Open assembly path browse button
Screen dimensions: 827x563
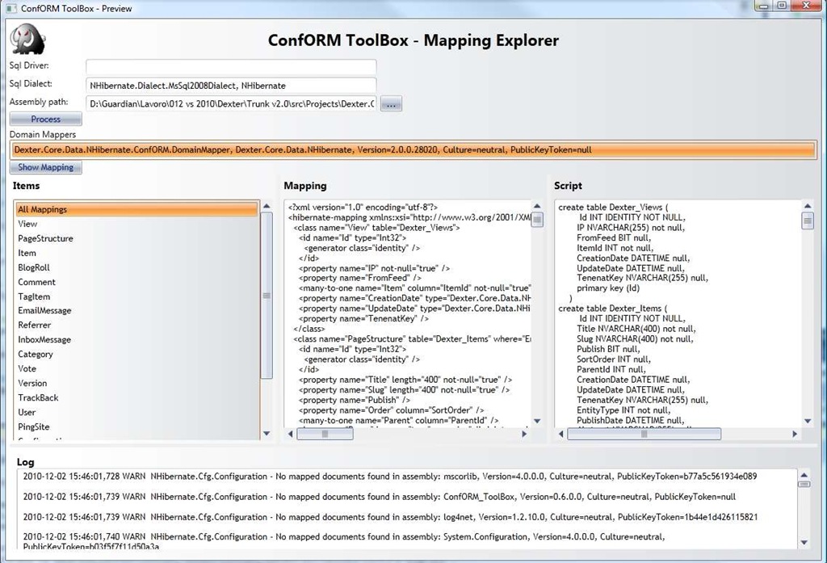(x=391, y=104)
